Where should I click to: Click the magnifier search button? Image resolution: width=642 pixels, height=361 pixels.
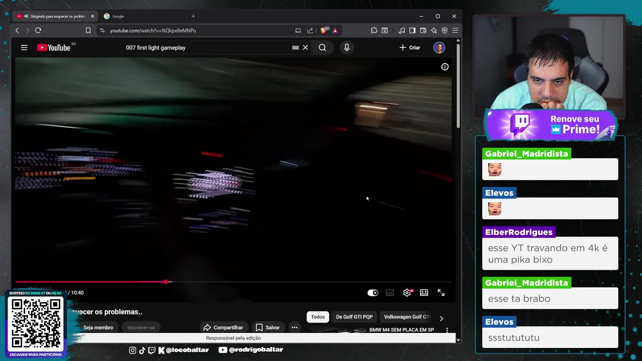(322, 48)
